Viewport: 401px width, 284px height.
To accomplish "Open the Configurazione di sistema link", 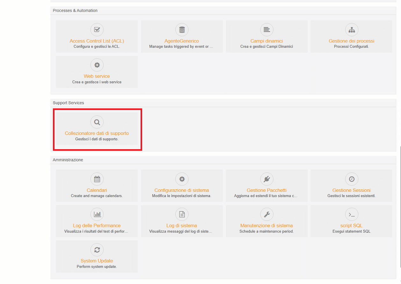I will pyautogui.click(x=182, y=191).
